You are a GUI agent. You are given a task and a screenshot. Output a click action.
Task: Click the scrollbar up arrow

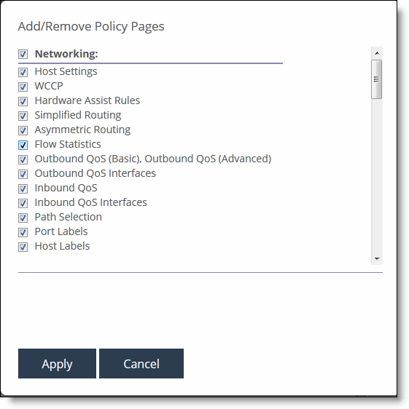pos(377,53)
